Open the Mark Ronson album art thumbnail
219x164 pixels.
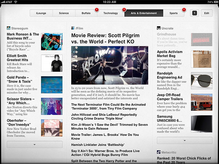tap(52, 42)
